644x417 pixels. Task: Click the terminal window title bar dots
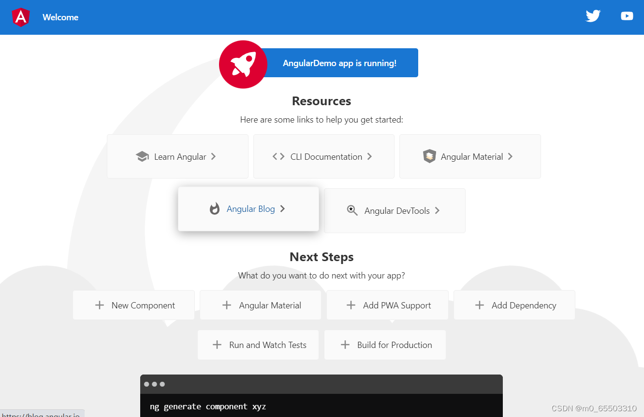click(154, 384)
